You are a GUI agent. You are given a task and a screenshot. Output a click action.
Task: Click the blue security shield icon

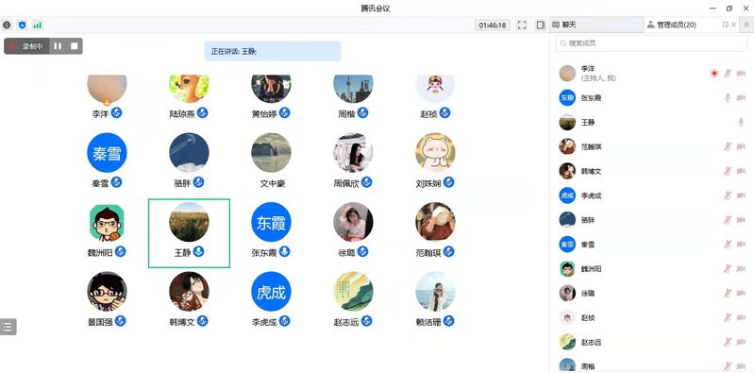pyautogui.click(x=22, y=25)
